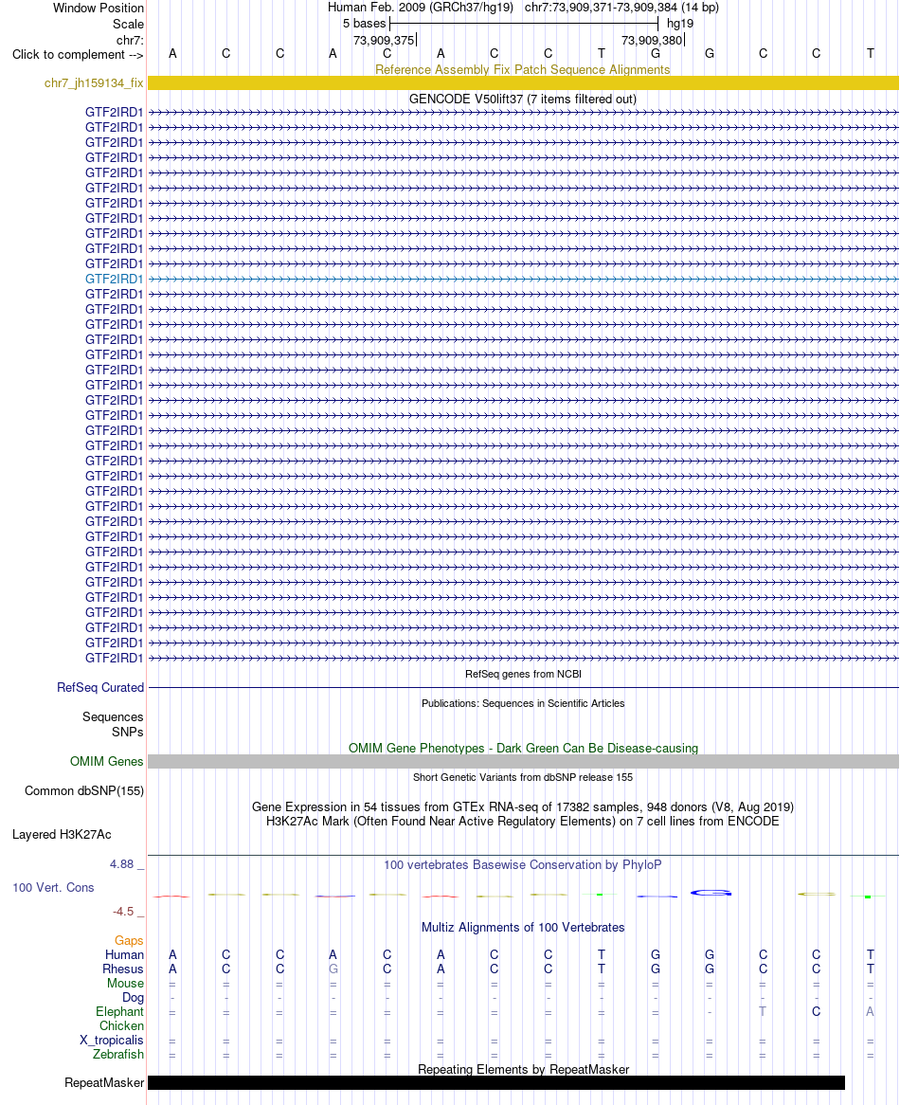
Task: Select the Chicken species label
Action: coord(121,1026)
